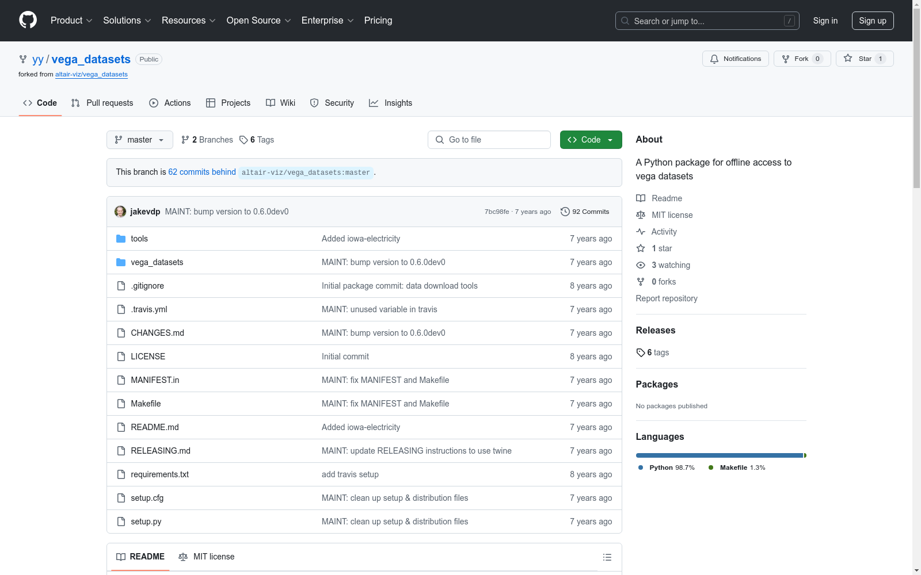921x575 pixels.
Task: Click the CHANGES.md file icon
Action: click(121, 333)
